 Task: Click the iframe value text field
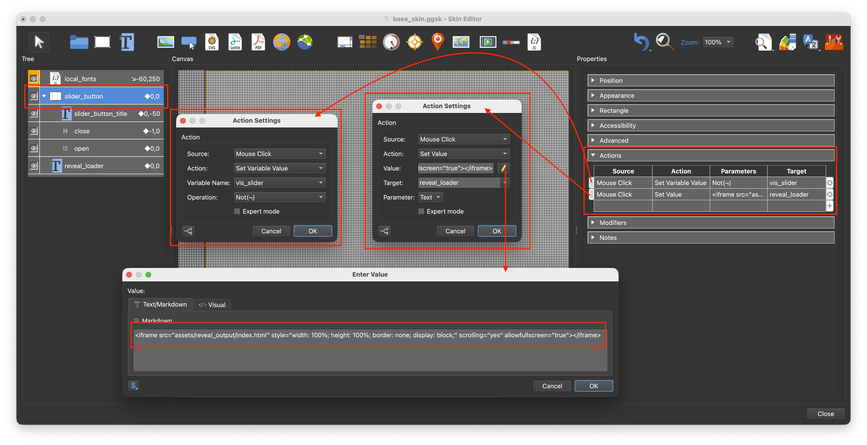coord(368,335)
